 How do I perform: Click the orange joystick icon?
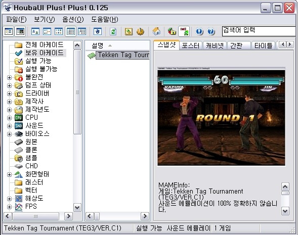pos(141,31)
